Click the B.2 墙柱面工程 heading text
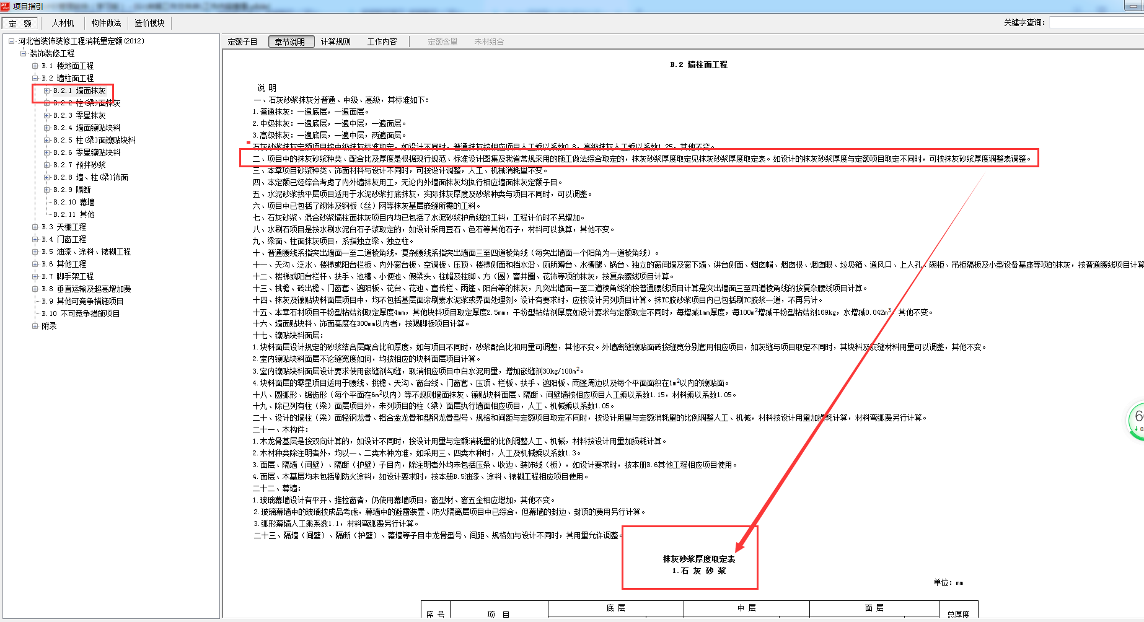 pos(698,64)
